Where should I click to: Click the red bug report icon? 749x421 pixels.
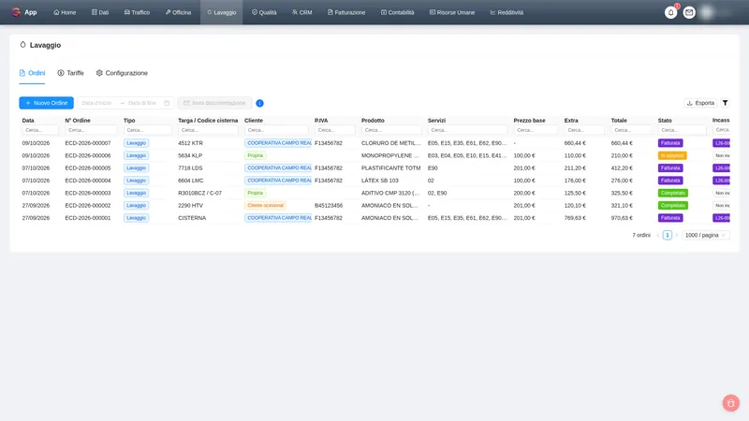pyautogui.click(x=731, y=403)
